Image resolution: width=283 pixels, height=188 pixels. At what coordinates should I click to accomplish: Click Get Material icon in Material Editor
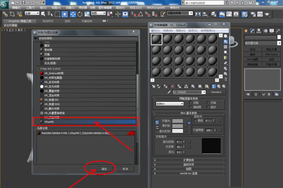(154, 86)
